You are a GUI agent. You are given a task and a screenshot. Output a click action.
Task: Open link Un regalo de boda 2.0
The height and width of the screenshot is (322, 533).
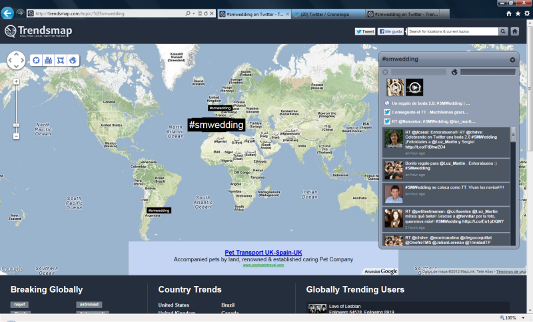(430, 103)
